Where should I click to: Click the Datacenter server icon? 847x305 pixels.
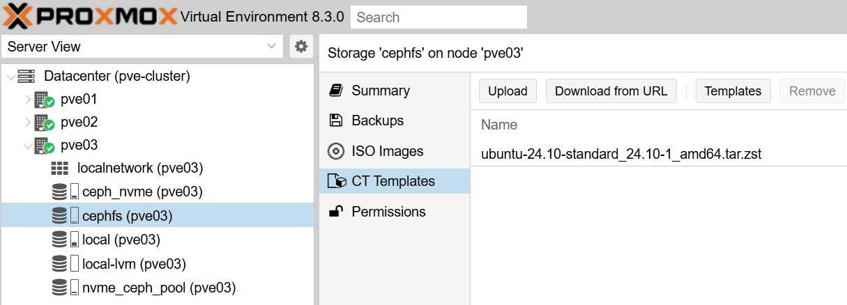tap(26, 76)
